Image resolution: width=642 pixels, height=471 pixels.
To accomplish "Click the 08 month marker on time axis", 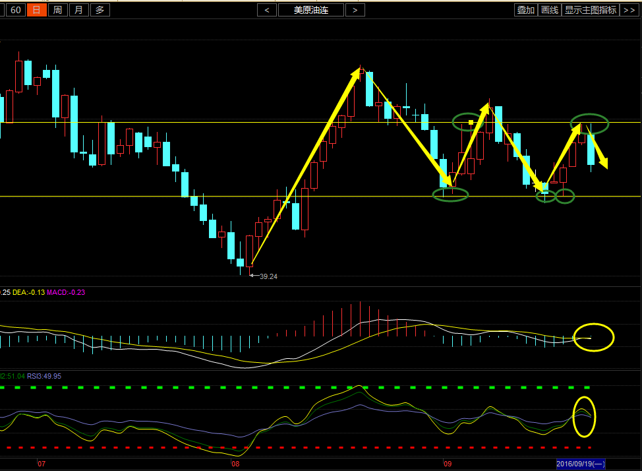I will point(235,464).
